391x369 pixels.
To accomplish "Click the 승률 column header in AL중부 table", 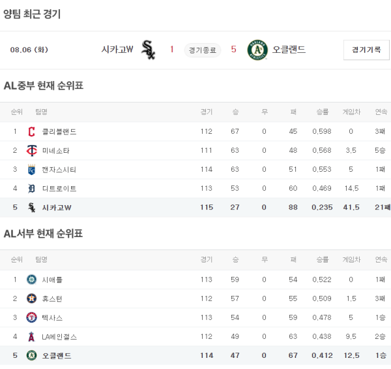I will [322, 112].
